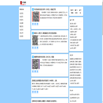Screen dimensions: 103x103
Task: Open the title of the purple-bordered QR post
Action: click(x=44, y=57)
